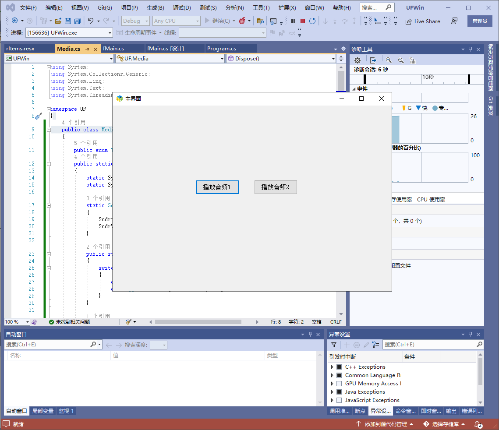499x430 pixels.
Task: Expand the Java Exceptions tree node
Action: 332,392
